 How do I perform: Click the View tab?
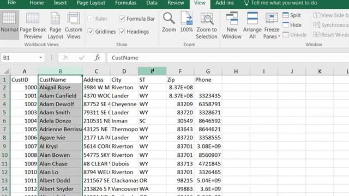click(x=200, y=3)
